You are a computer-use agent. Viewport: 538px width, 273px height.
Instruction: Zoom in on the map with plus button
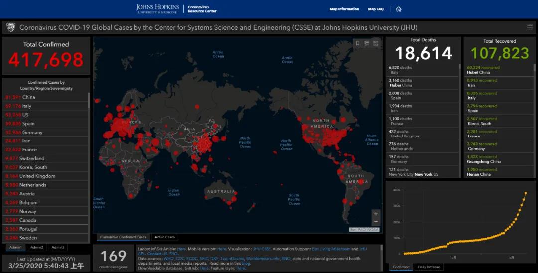pos(376,214)
